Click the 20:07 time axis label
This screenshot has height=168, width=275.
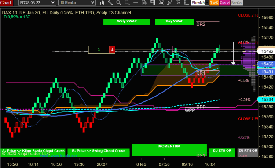pos(102,164)
